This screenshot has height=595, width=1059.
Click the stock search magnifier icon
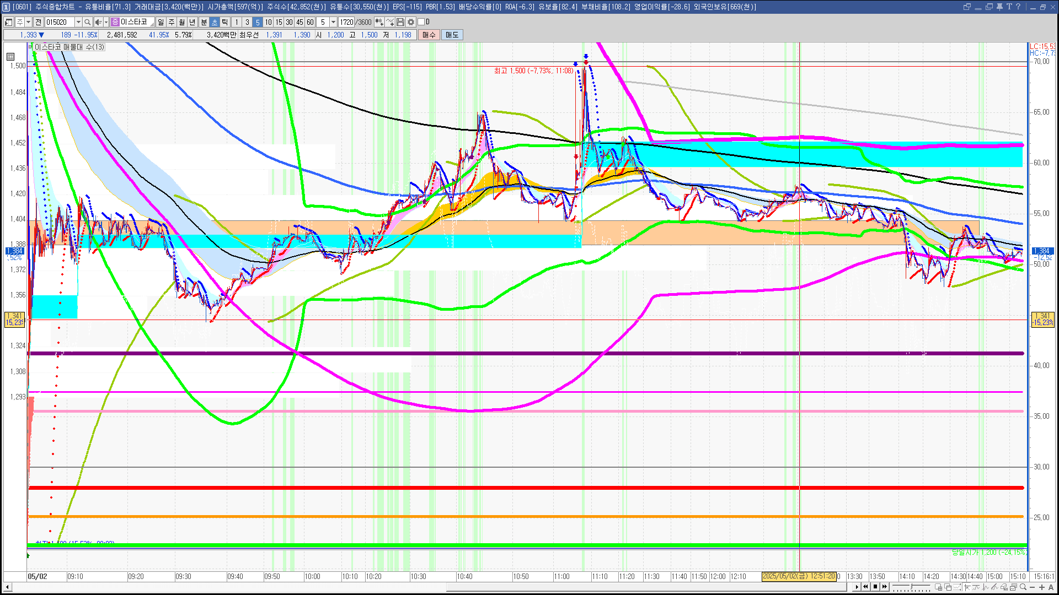coord(87,22)
